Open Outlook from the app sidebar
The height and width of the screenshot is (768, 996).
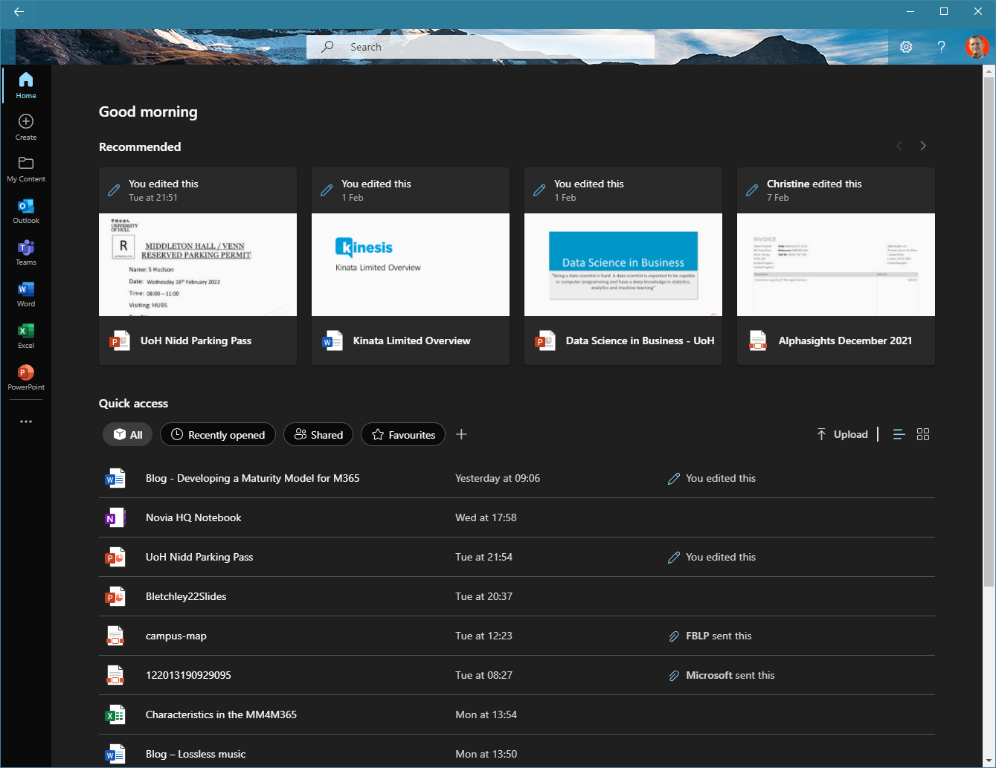coord(26,210)
